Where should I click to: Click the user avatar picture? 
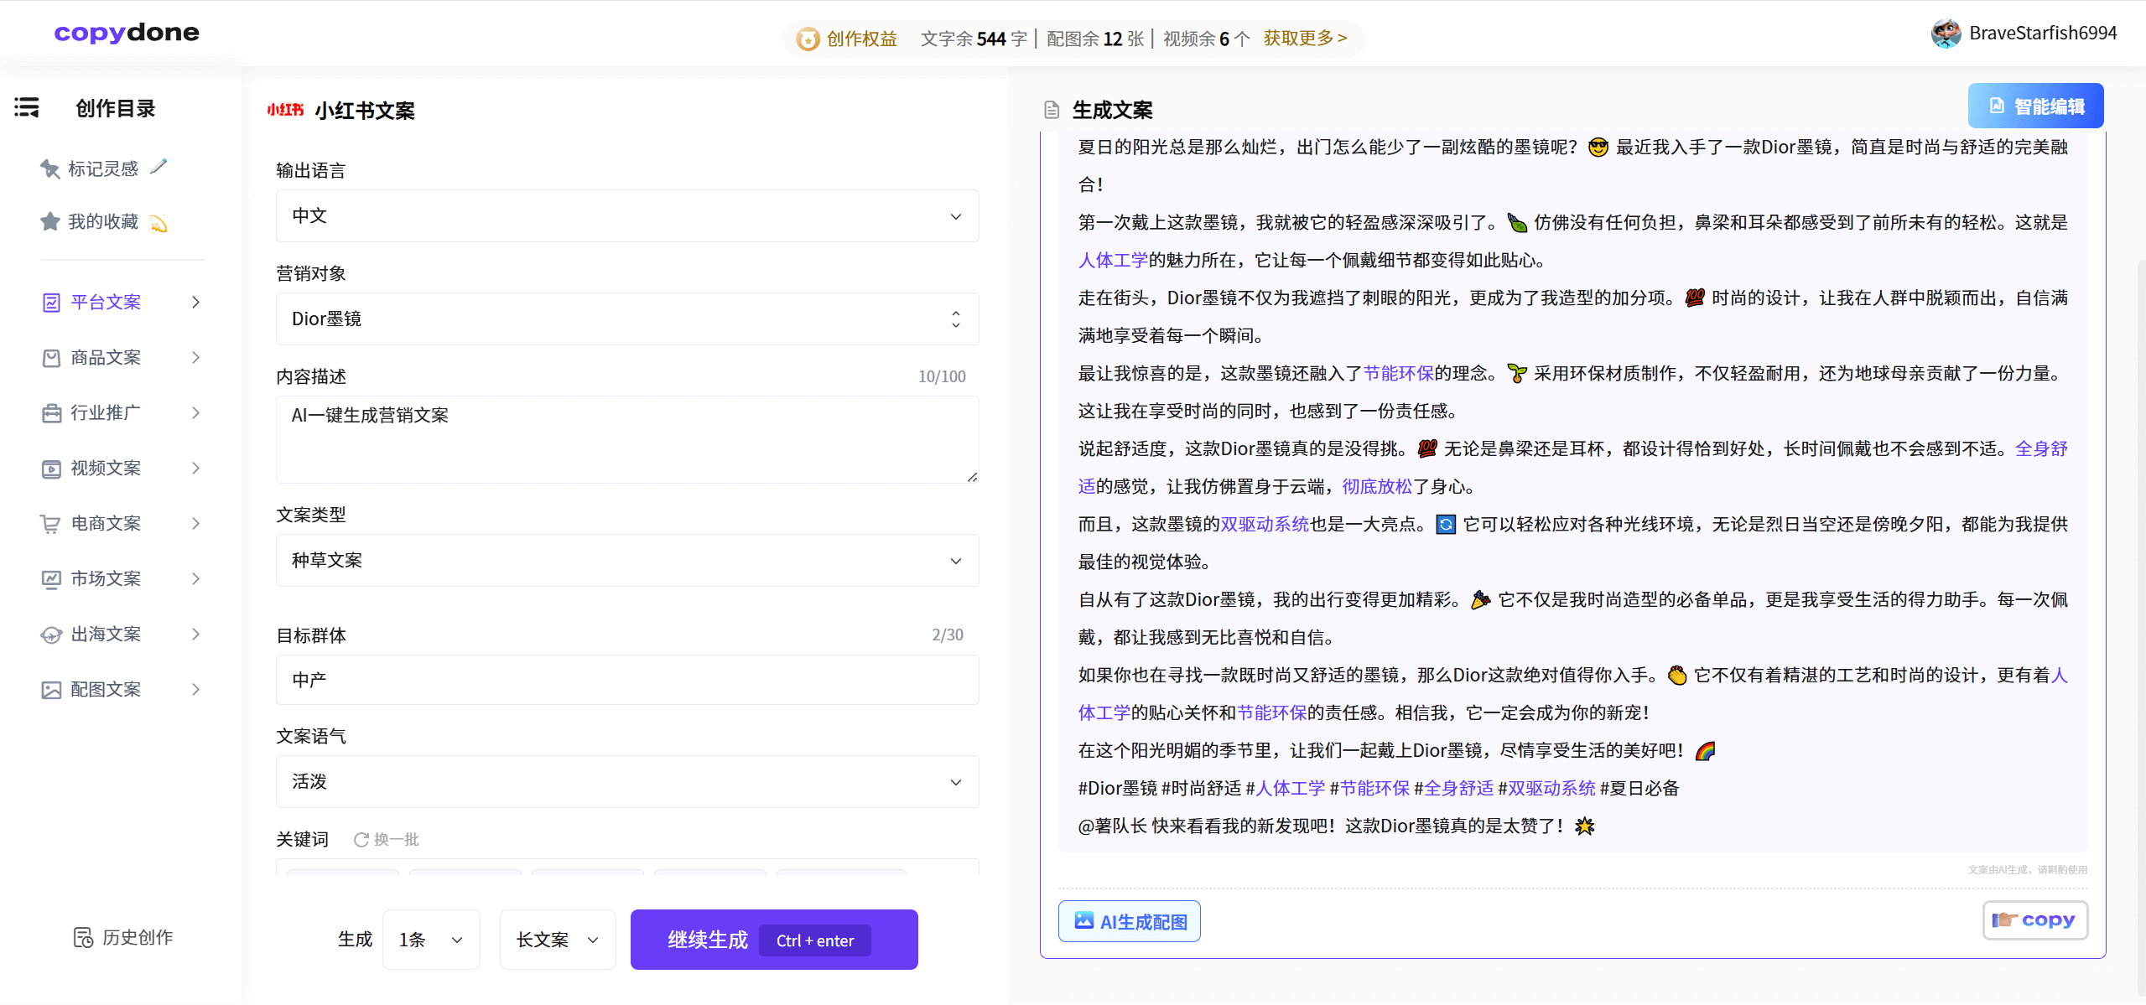tap(1946, 34)
